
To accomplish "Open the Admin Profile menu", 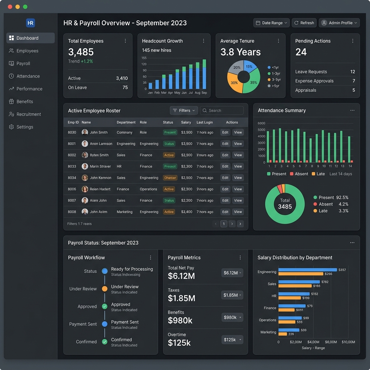I will (339, 22).
